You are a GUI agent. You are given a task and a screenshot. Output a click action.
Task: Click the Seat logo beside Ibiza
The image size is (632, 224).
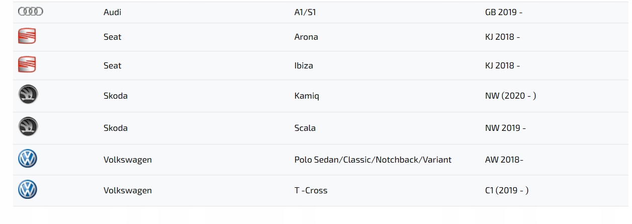[x=27, y=64]
